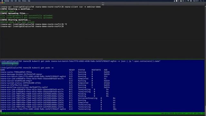Click the RESTARTS column header
The image size is (206, 116).
click(x=96, y=70)
